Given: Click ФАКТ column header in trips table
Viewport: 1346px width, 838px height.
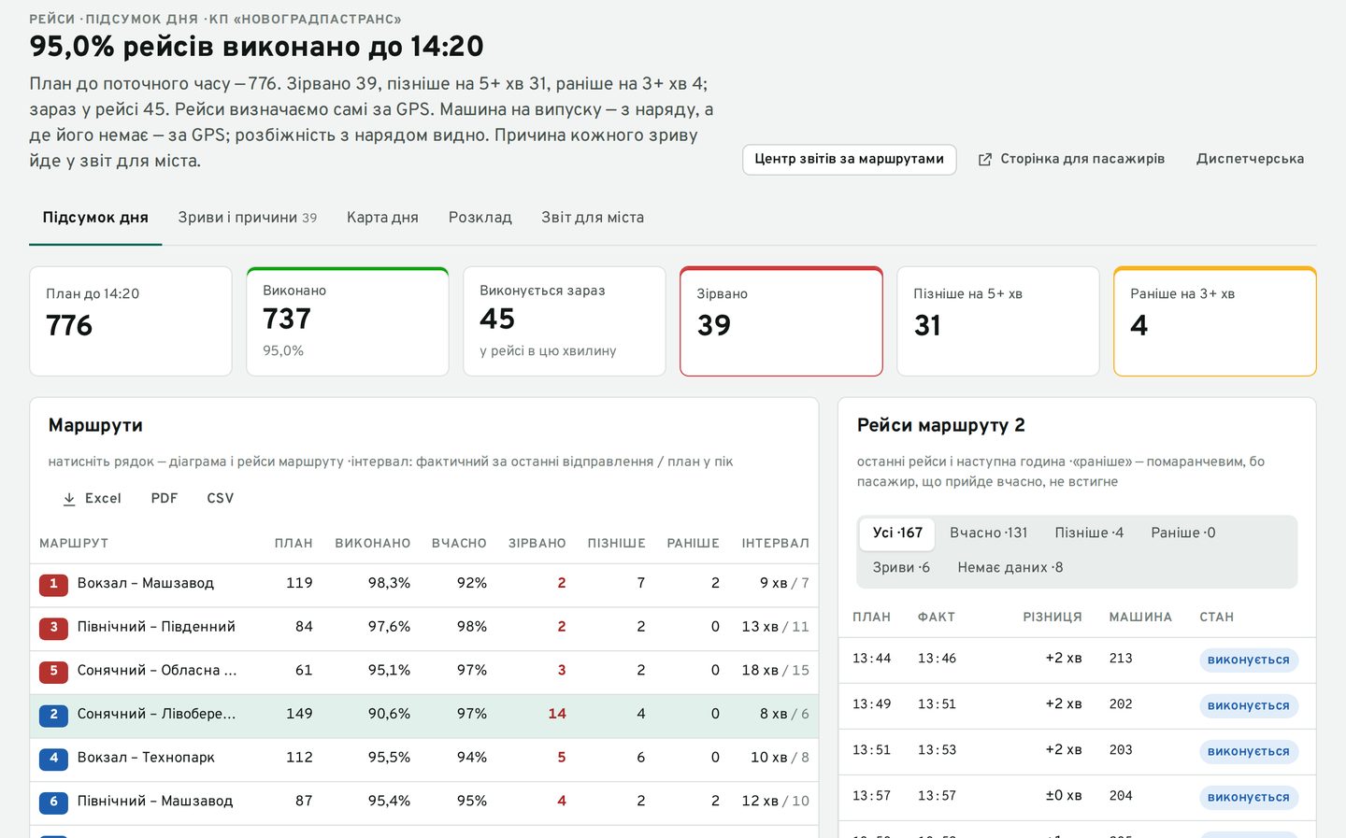Looking at the screenshot, I should tap(937, 618).
